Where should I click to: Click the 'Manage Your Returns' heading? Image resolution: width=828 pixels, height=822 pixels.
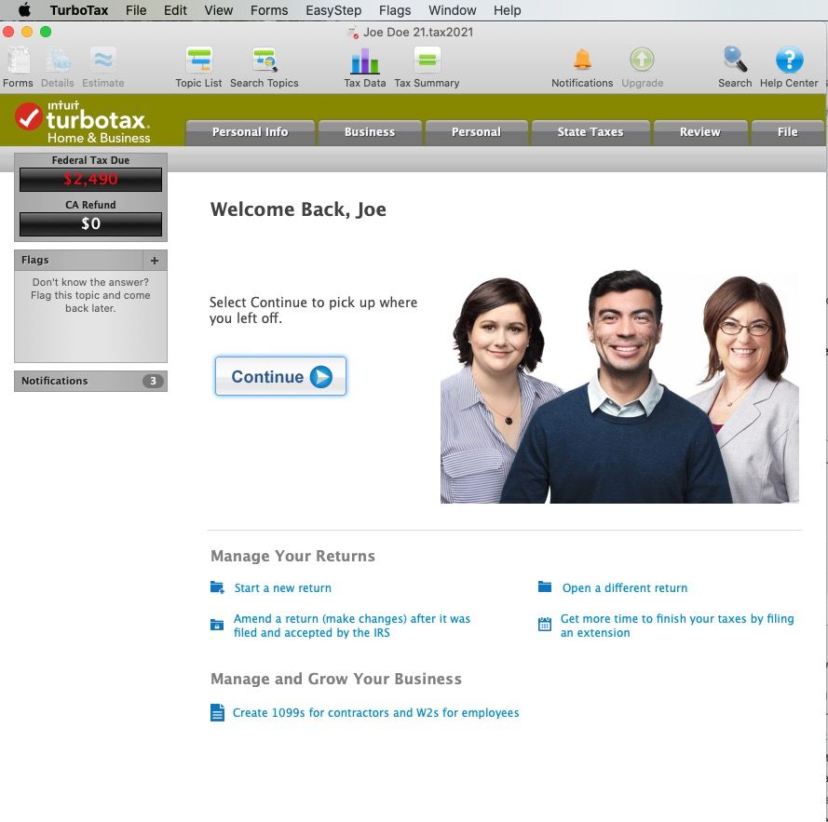[292, 556]
